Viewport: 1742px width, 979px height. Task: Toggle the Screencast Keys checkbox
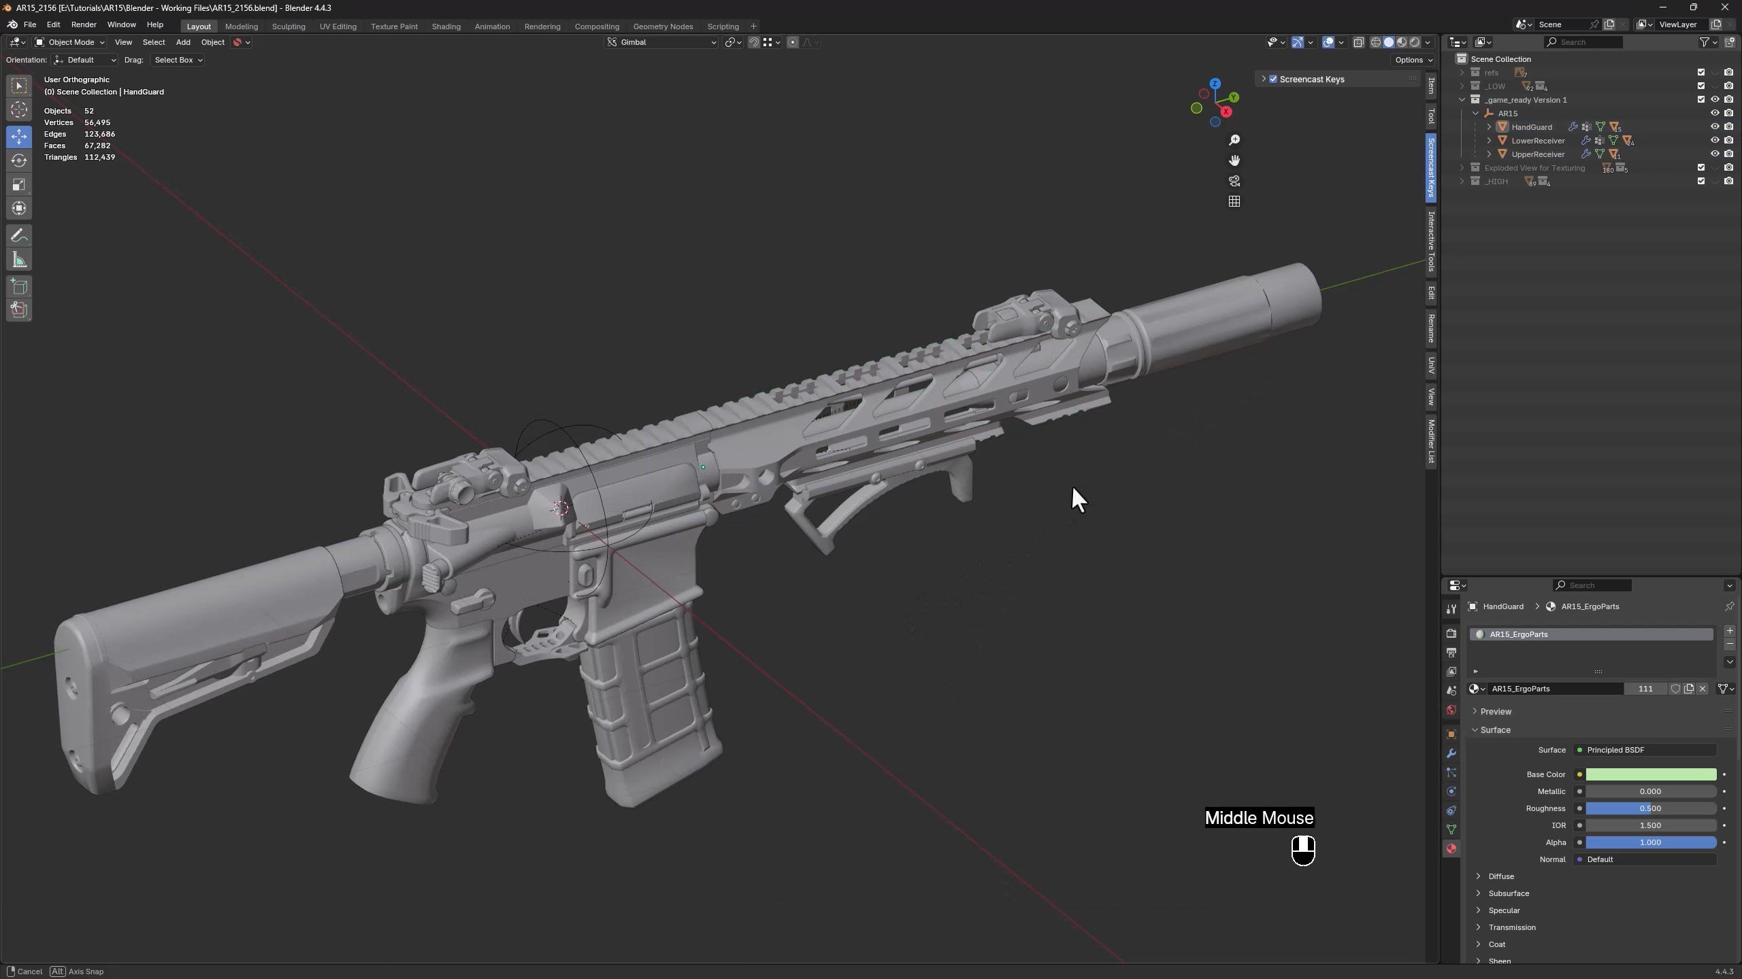pos(1273,79)
